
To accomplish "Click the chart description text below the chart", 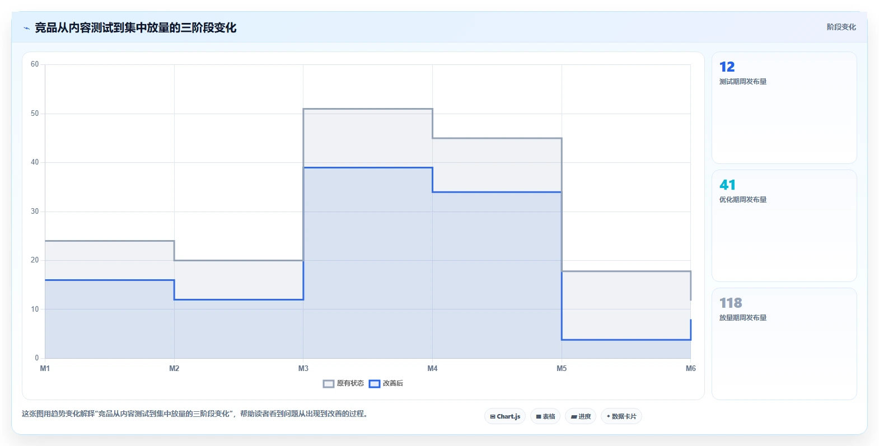I will pyautogui.click(x=194, y=414).
